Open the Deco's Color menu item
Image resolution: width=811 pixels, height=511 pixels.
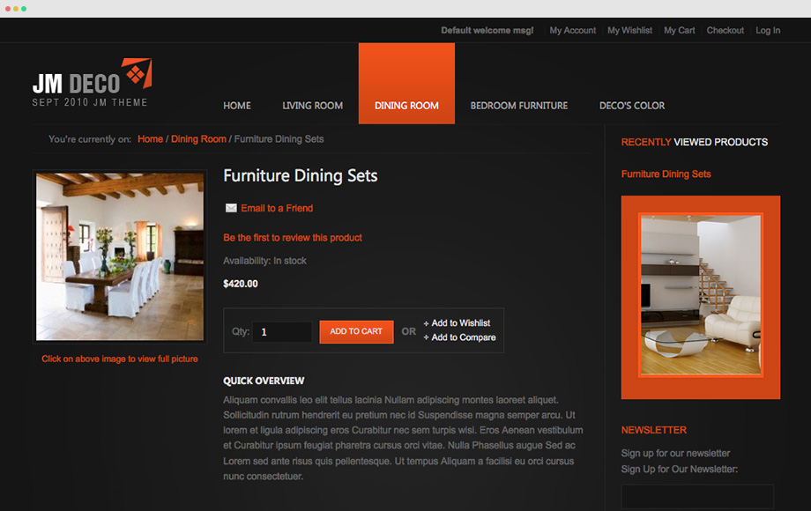pos(632,106)
